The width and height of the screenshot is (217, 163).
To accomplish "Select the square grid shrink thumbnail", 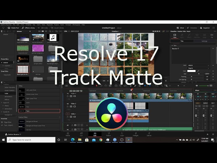I will 23,69.
